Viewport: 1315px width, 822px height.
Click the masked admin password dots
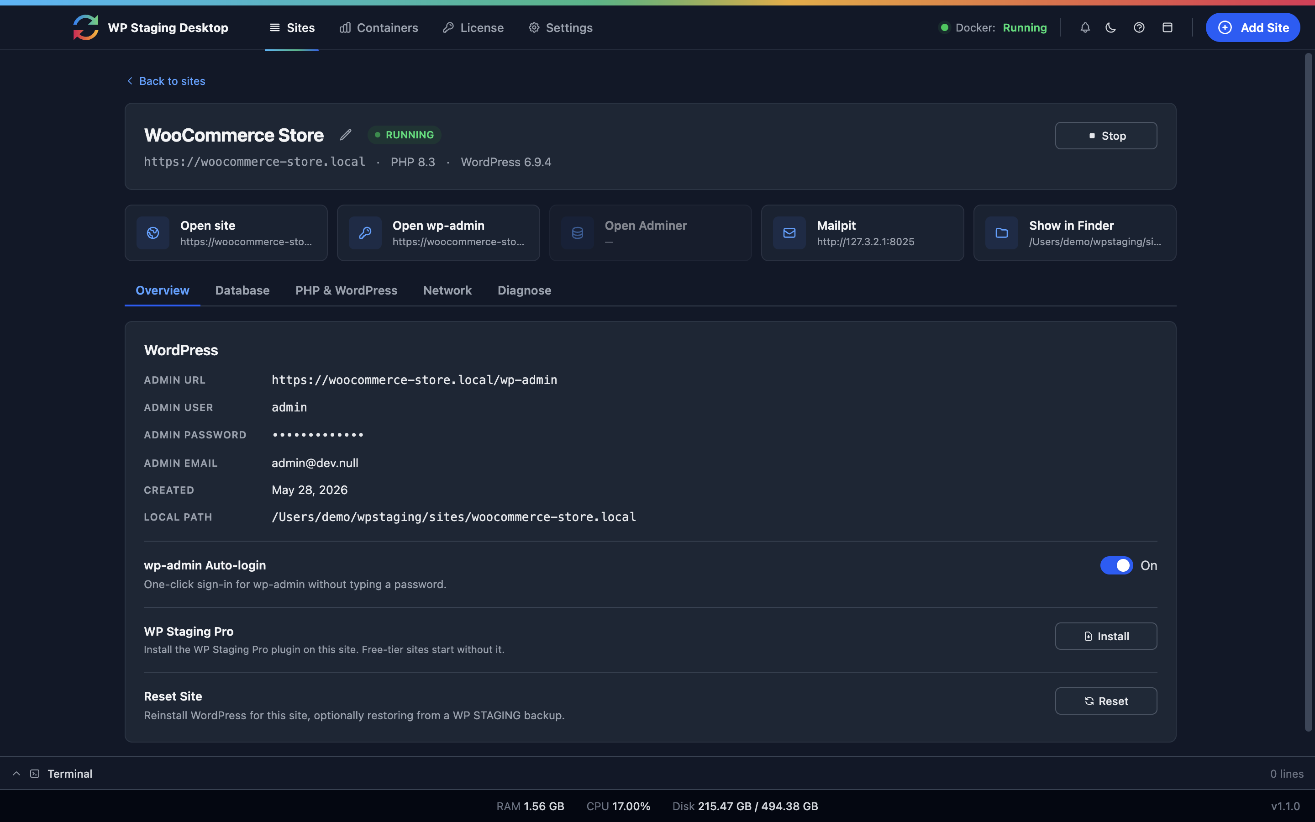318,435
